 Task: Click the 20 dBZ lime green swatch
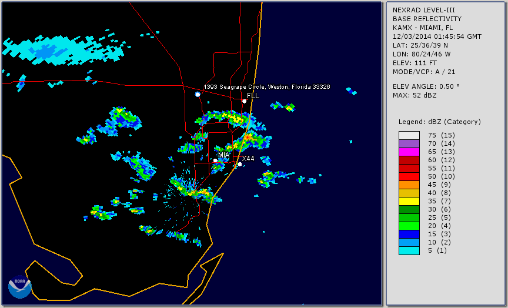409,226
